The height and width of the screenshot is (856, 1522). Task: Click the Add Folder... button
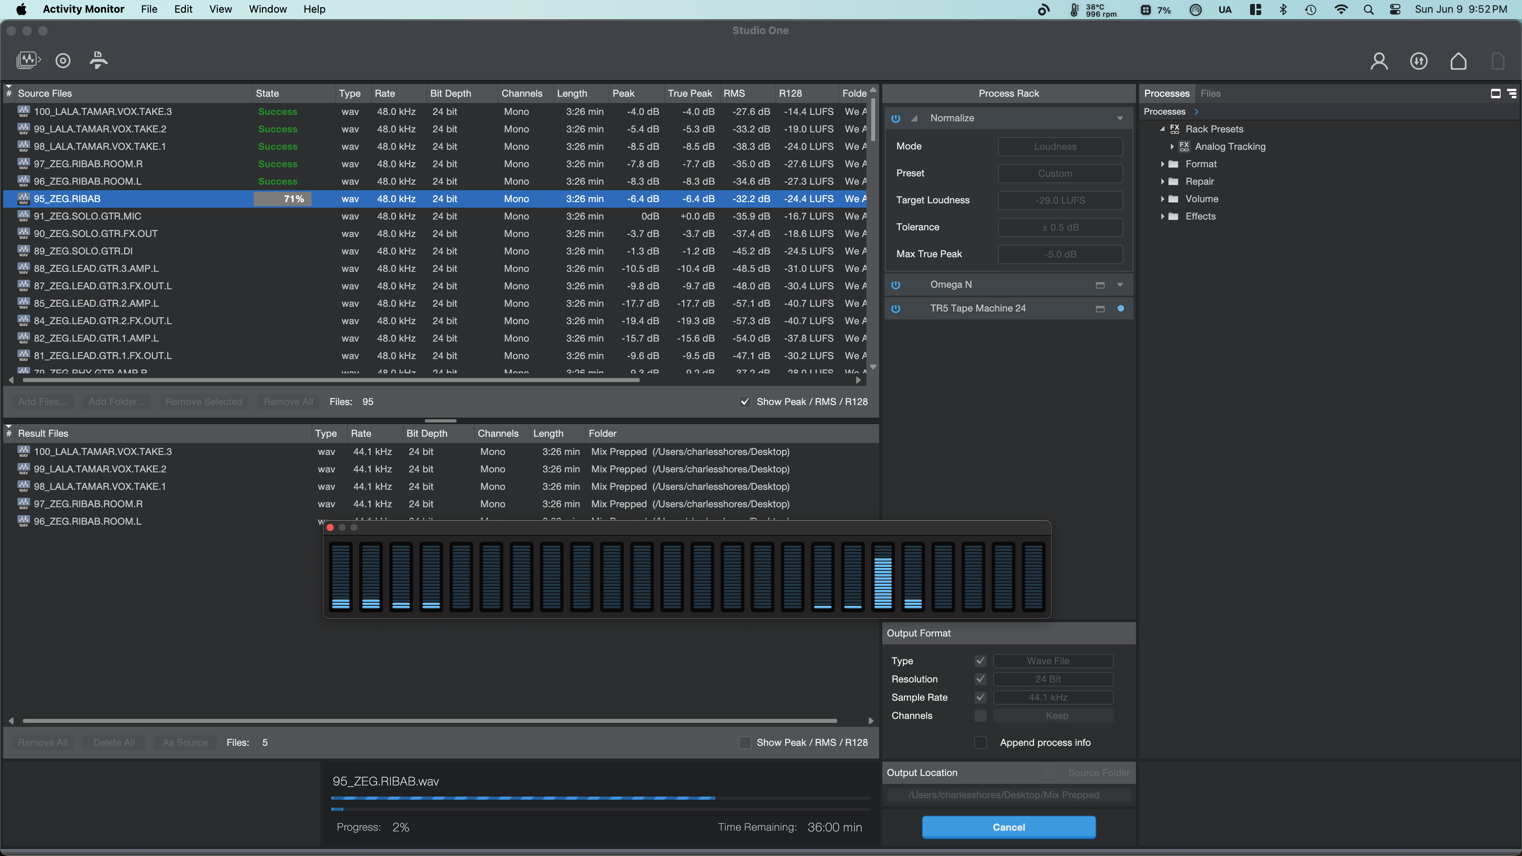[x=117, y=402]
